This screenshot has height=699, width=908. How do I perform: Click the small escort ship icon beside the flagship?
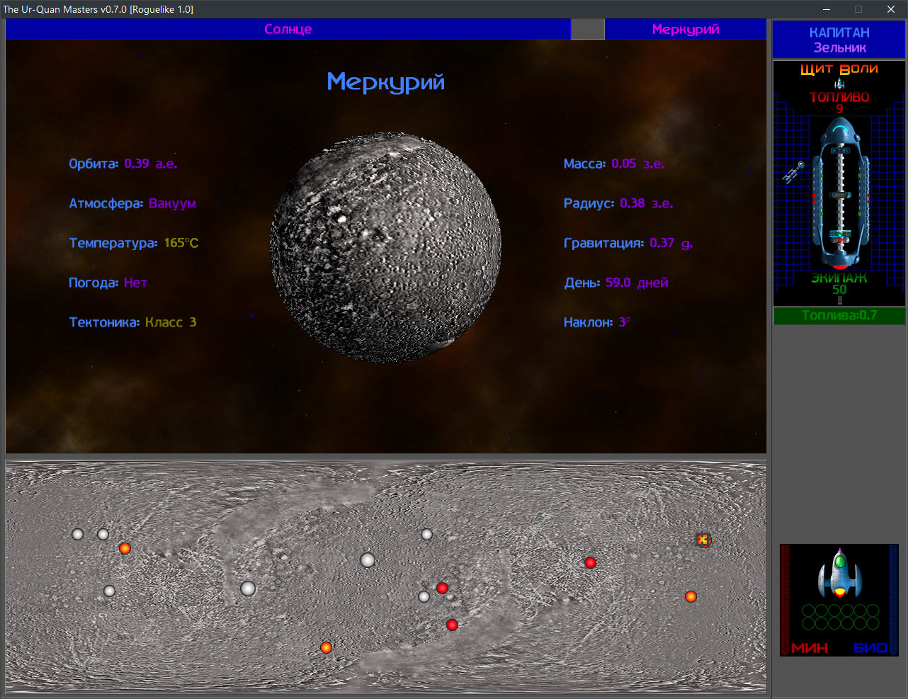793,172
